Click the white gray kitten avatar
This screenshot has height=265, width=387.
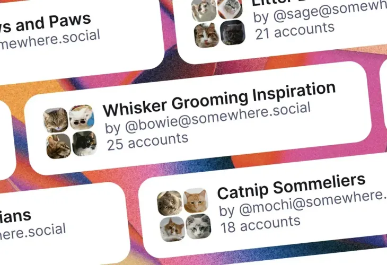tap(198, 226)
